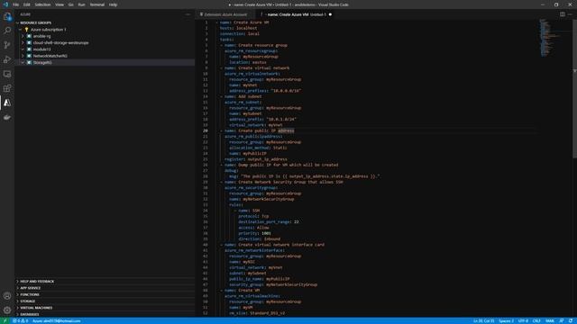This screenshot has height=324, width=577.
Task: Open the Source Control view
Action: [7, 45]
